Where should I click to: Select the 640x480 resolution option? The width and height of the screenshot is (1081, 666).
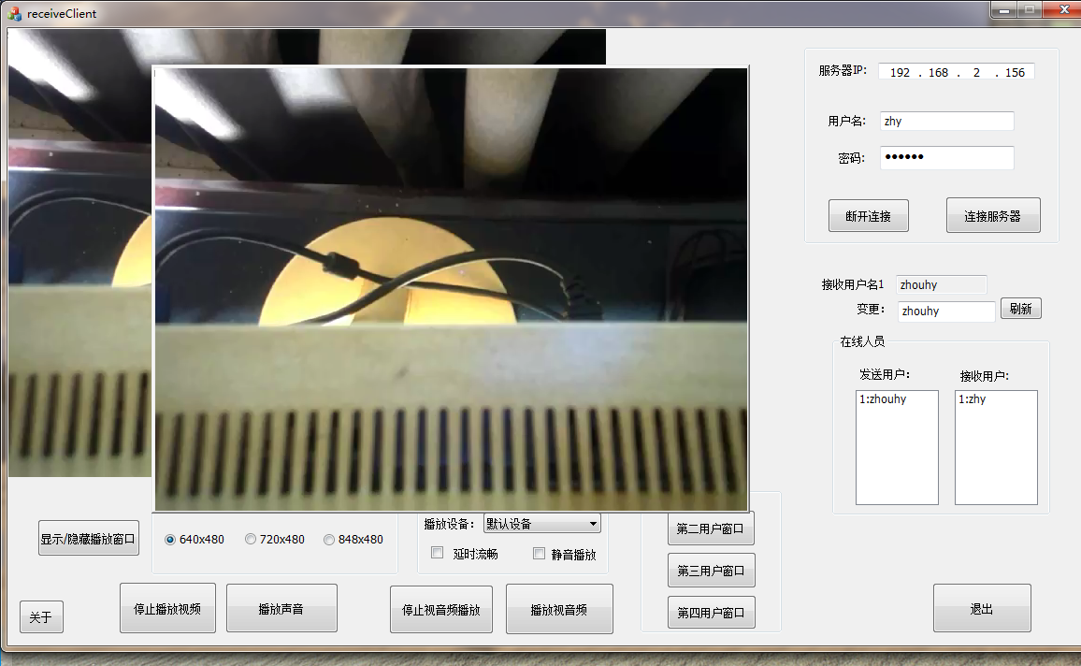170,540
